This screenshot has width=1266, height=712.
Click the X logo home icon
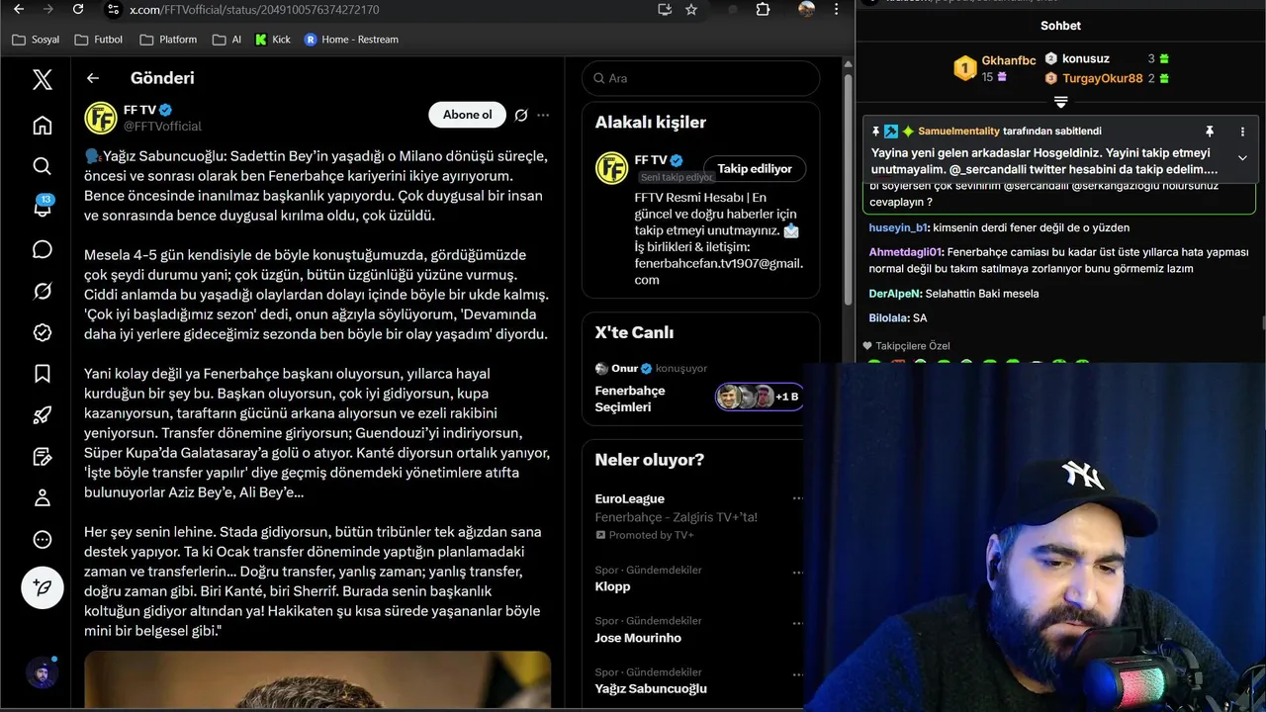point(42,79)
